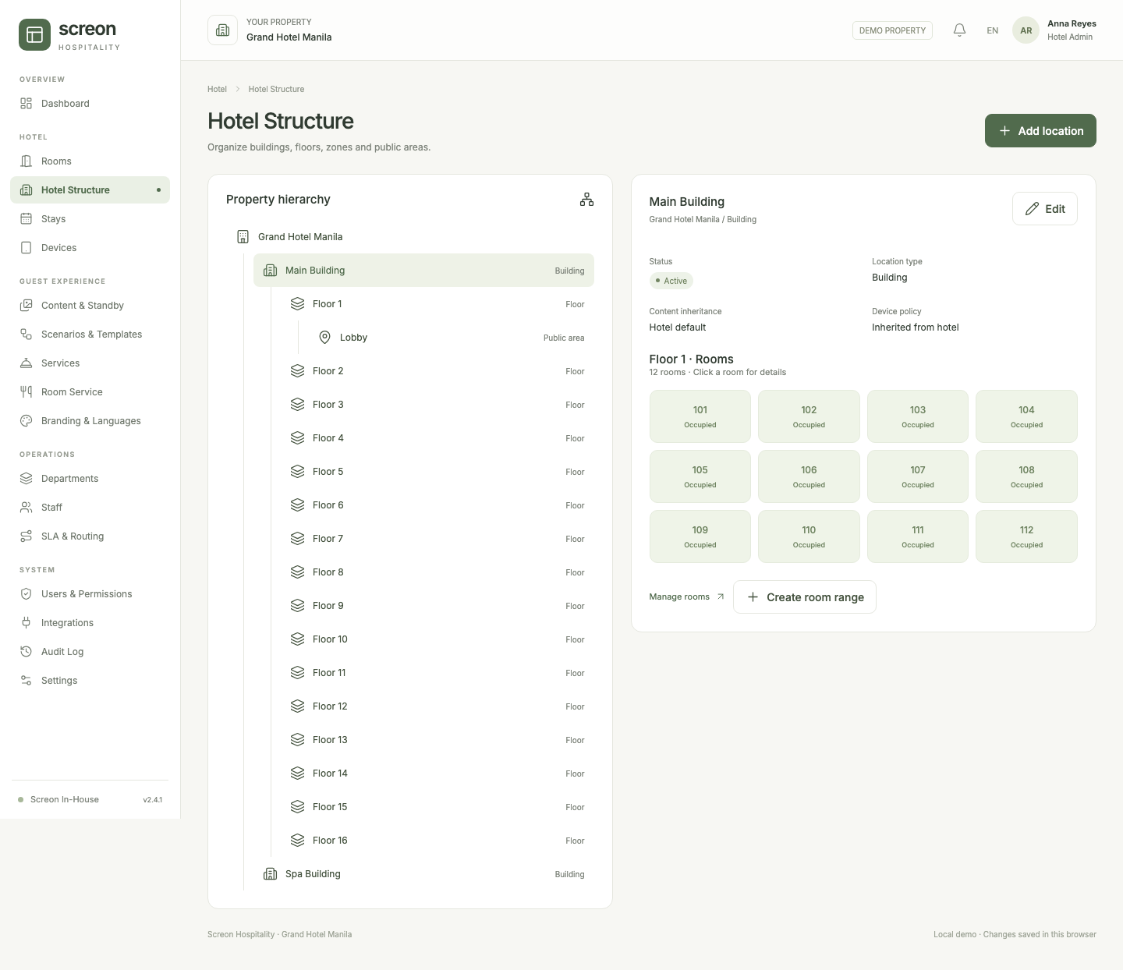Click the Staff sidebar item
The image size is (1123, 970).
coord(90,508)
